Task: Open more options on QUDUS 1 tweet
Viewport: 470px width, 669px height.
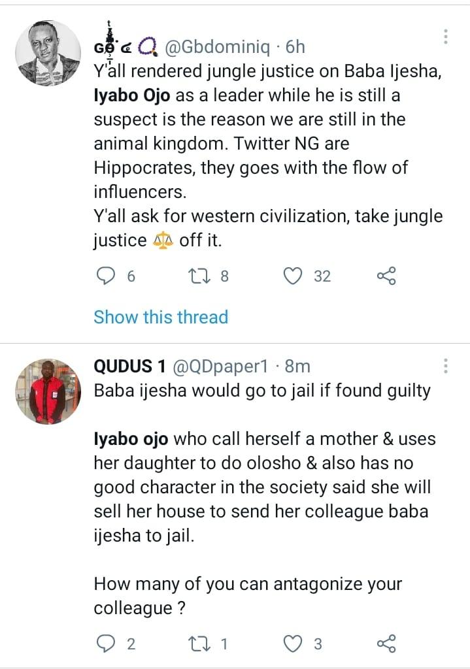Action: pyautogui.click(x=446, y=365)
